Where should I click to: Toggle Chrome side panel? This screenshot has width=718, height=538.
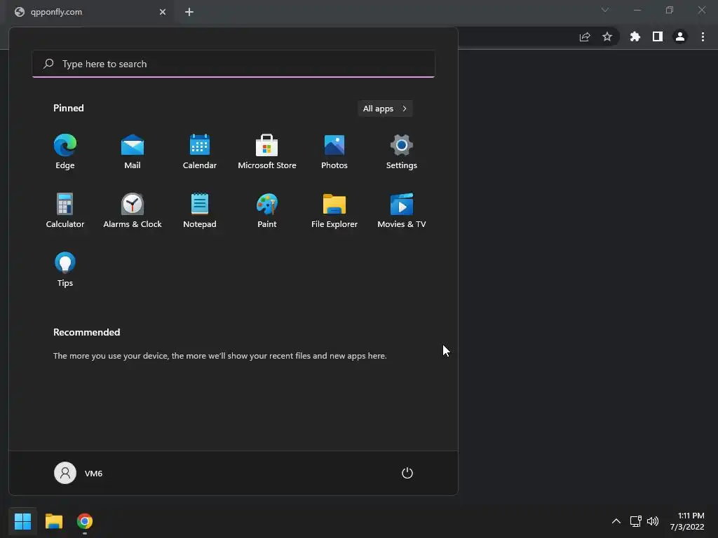pyautogui.click(x=658, y=36)
